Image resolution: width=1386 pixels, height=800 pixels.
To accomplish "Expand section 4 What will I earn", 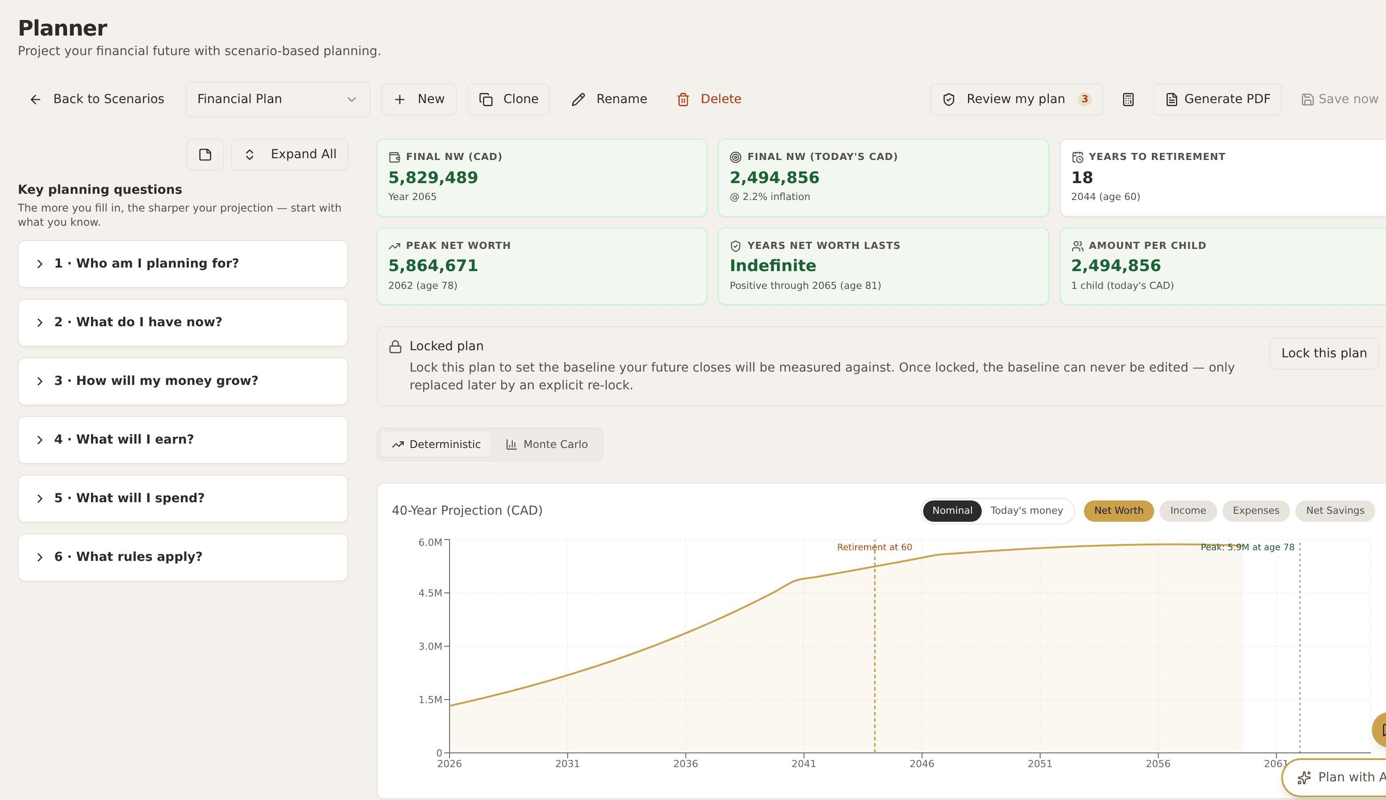I will tap(183, 440).
